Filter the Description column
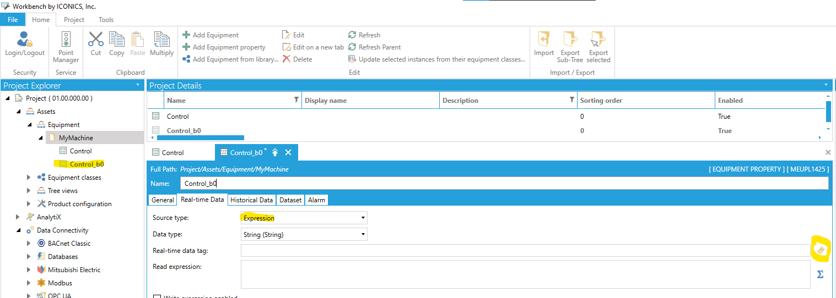836x298 pixels. tap(571, 100)
